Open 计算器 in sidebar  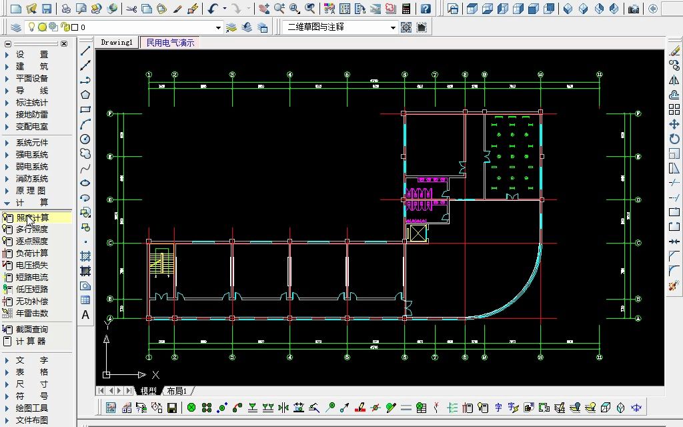tap(31, 341)
